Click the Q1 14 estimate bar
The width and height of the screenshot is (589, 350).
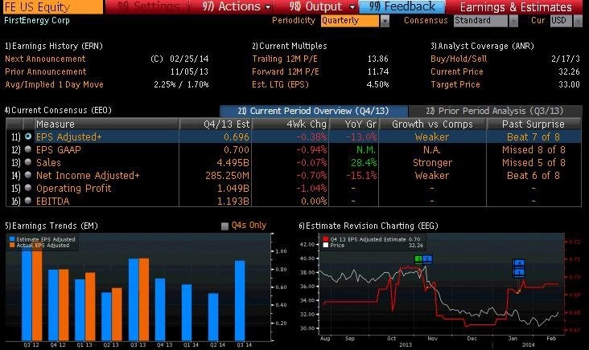(187, 312)
